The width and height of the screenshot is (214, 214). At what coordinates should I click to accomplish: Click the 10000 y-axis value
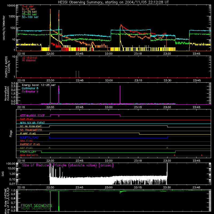coord(11,6)
